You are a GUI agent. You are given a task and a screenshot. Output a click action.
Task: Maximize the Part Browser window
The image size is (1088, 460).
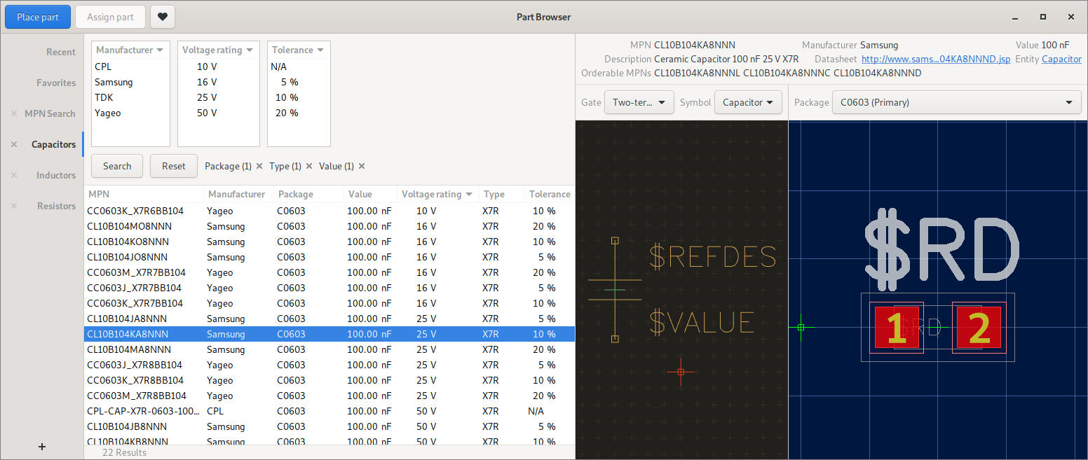coord(1043,17)
